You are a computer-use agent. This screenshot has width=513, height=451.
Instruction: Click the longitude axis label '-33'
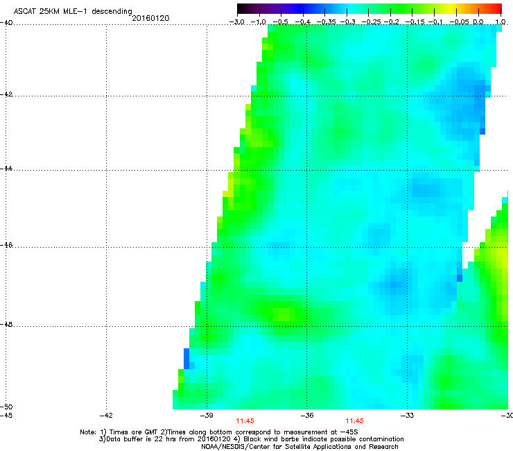point(407,416)
